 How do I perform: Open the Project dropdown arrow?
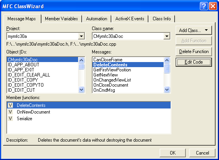point(81,36)
